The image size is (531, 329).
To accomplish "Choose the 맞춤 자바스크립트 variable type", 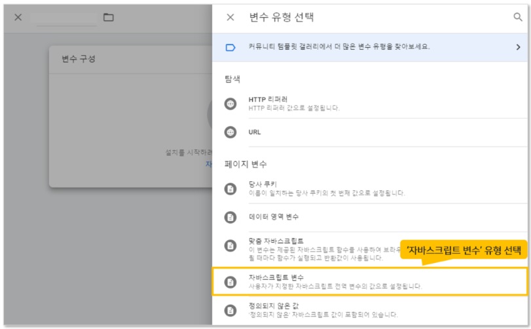I will pyautogui.click(x=370, y=250).
